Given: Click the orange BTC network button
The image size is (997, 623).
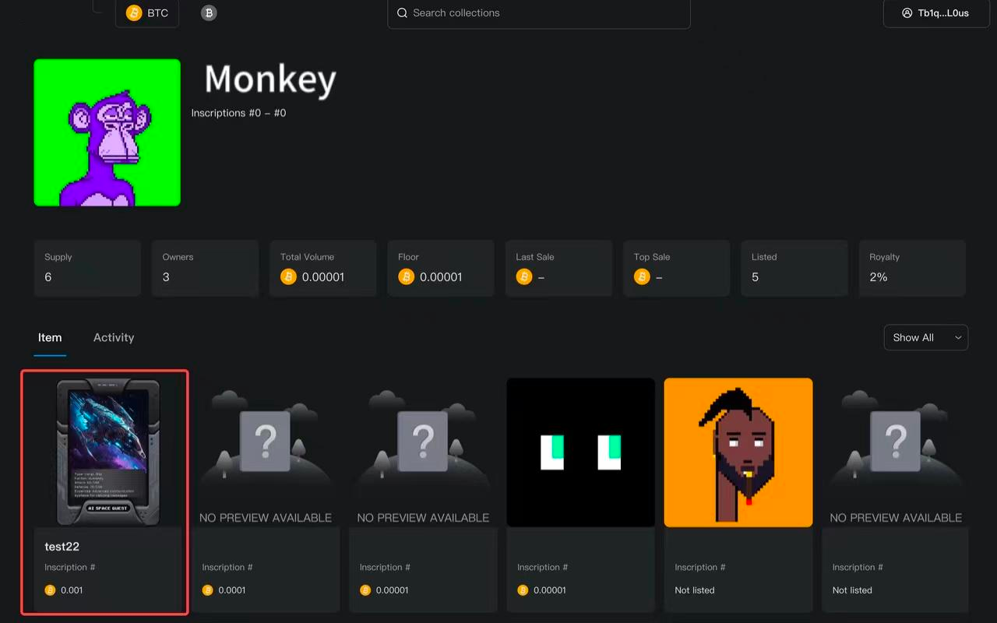Looking at the screenshot, I should coord(147,13).
